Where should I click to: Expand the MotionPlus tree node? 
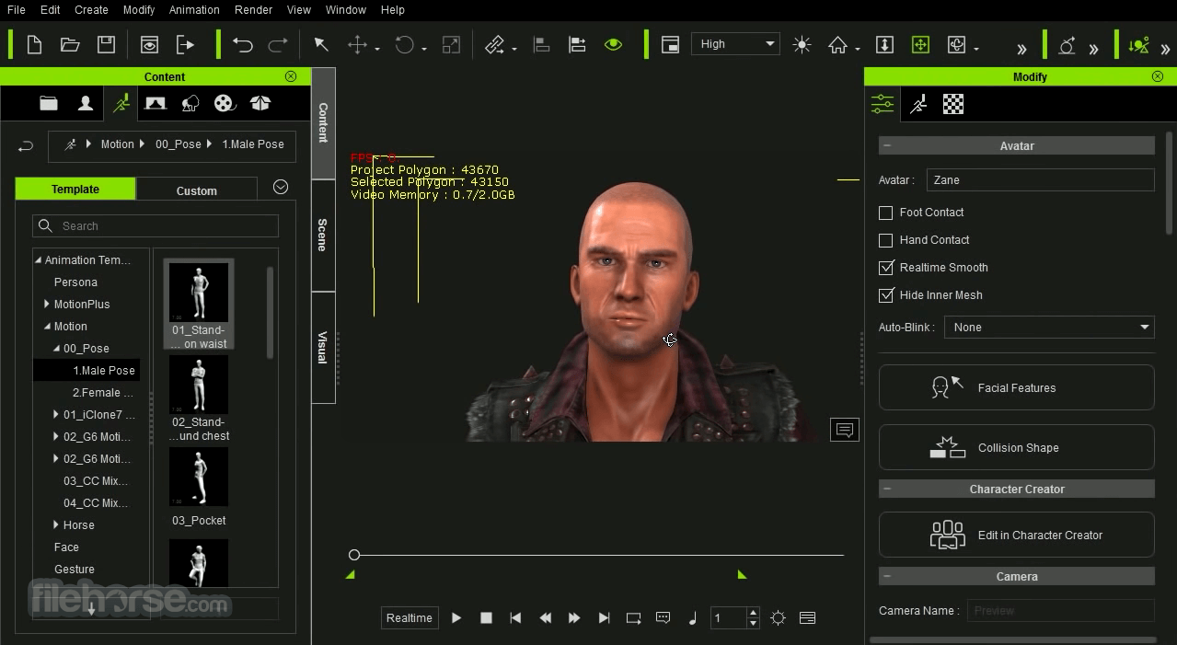click(x=47, y=304)
